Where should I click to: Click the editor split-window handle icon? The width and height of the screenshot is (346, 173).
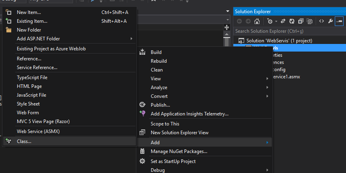coord(227,28)
